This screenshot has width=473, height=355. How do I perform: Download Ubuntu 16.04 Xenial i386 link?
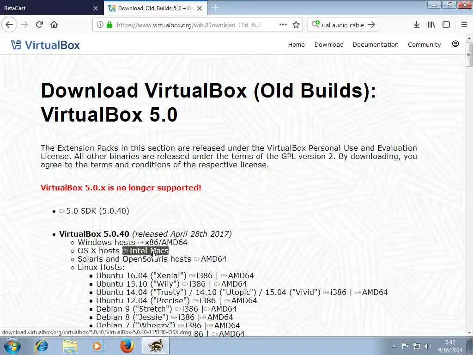(x=201, y=275)
